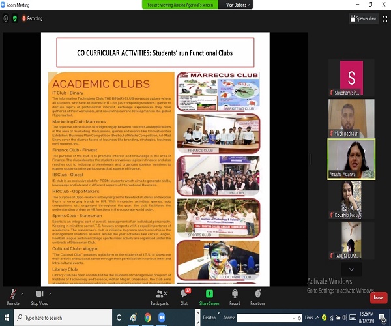Image resolution: width=391 pixels, height=326 pixels.
Task: Click the taskbar search box
Action: tap(63, 318)
